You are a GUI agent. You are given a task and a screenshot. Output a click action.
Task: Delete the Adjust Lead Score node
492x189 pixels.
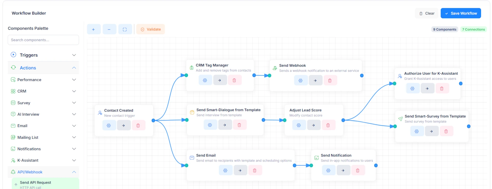[328, 125]
